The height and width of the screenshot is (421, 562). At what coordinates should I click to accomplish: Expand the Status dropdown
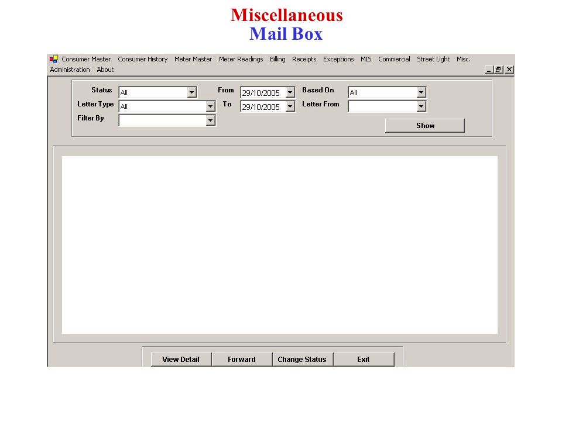click(x=192, y=92)
